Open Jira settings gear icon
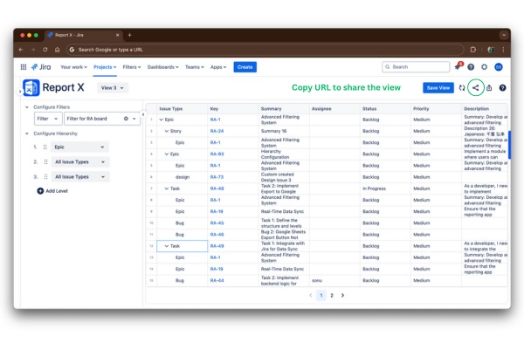This screenshot has height=349, width=524. pos(484,67)
